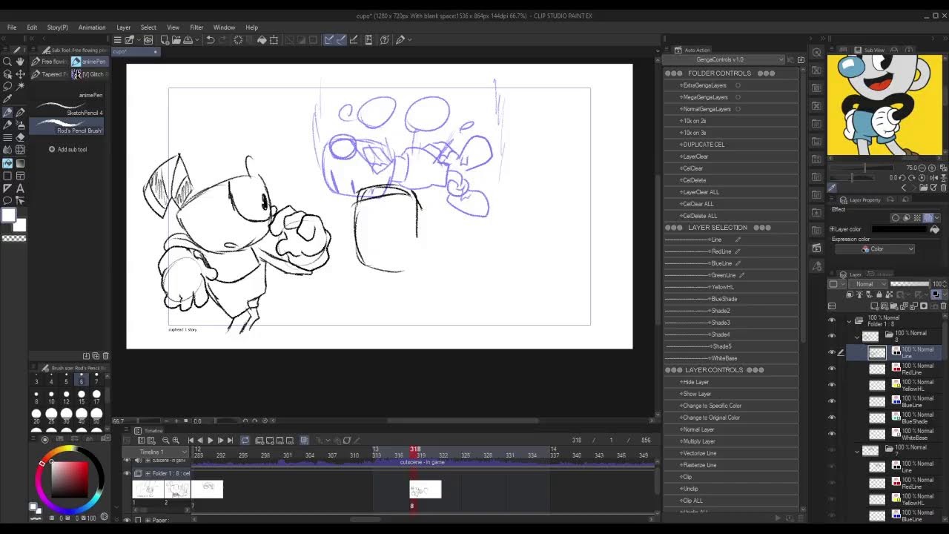Expand Folder 1 : 8 track in timeline
This screenshot has width=949, height=534.
coord(148,473)
